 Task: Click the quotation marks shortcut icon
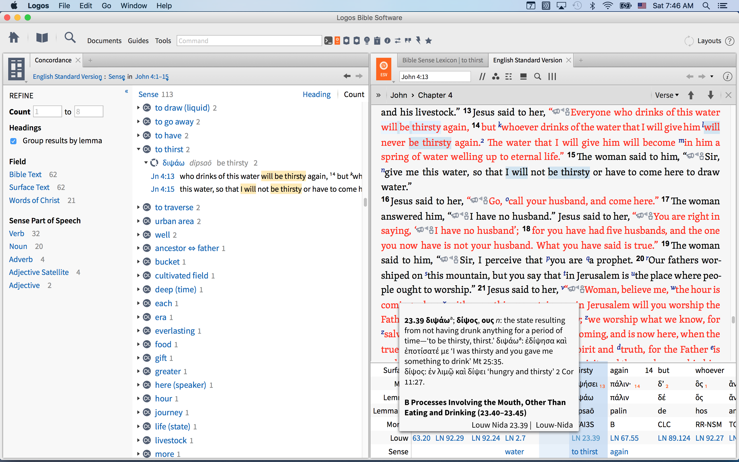click(x=408, y=40)
